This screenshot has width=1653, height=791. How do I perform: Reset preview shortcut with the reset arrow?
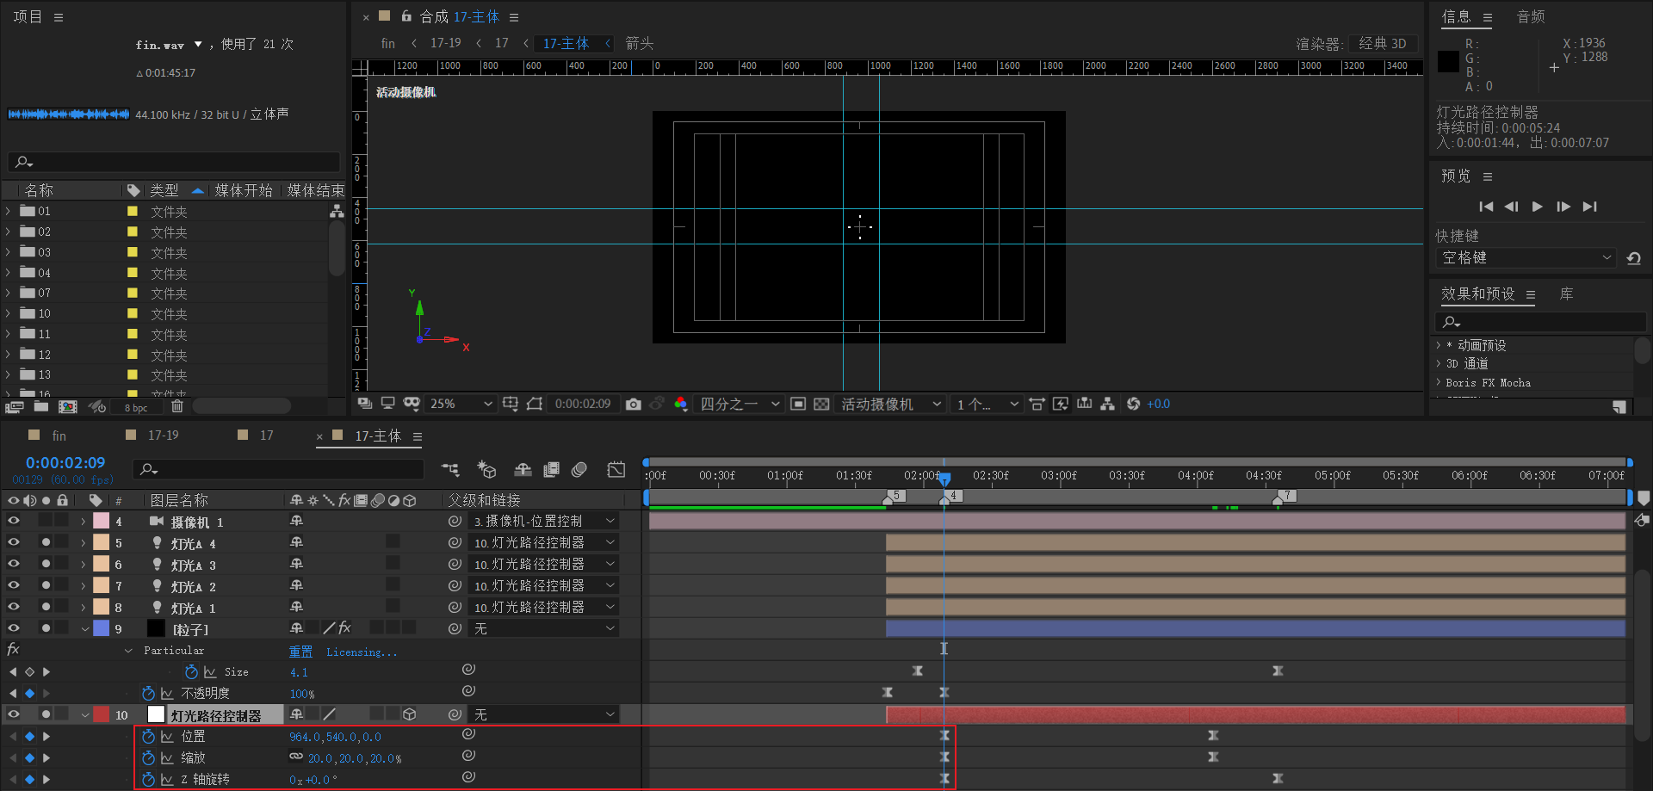[1633, 257]
